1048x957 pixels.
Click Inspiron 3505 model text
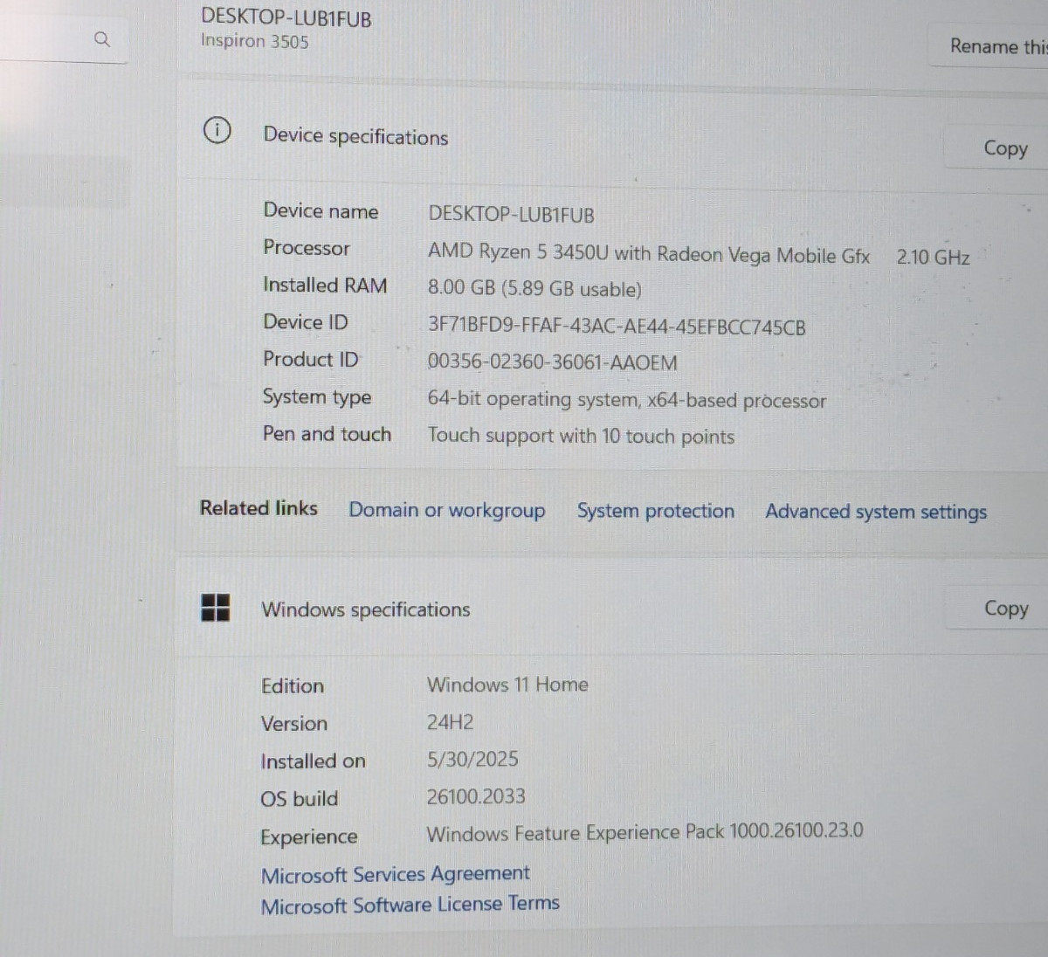(254, 41)
